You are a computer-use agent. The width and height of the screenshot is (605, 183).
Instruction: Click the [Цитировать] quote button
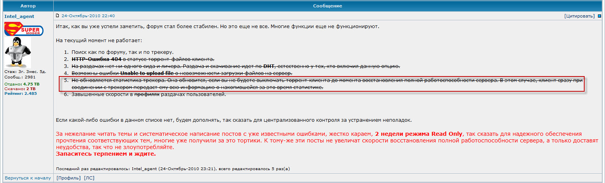(580, 16)
